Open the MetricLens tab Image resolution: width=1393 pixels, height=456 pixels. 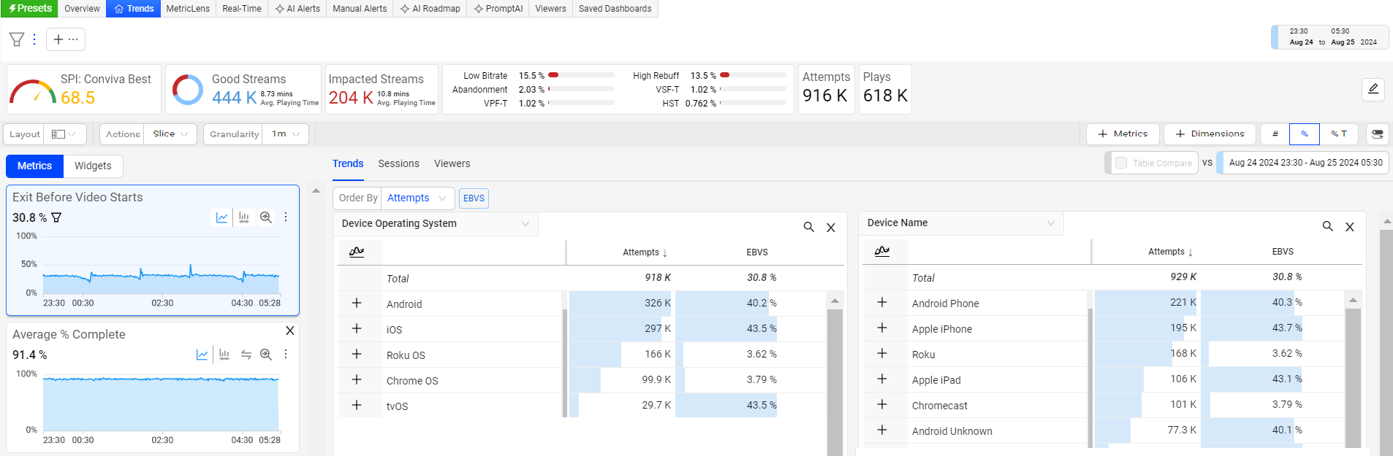(188, 9)
